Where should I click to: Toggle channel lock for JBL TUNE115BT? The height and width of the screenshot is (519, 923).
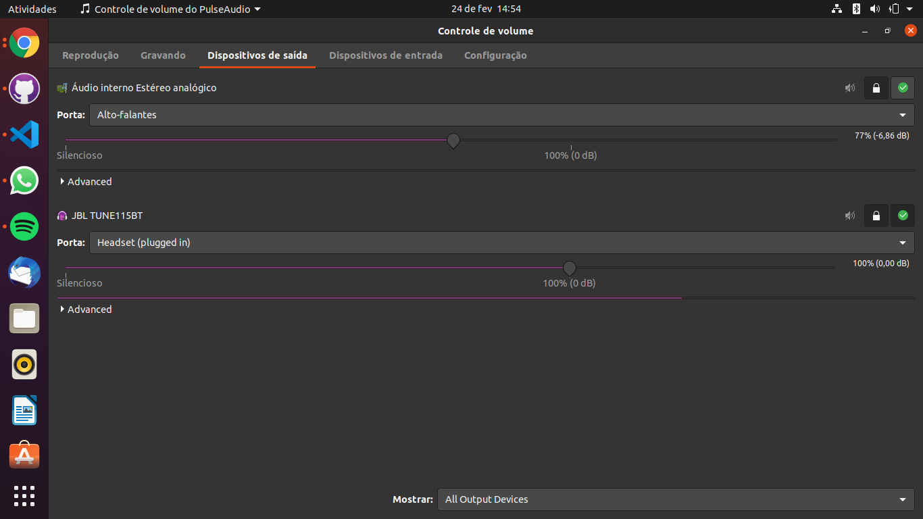876,216
